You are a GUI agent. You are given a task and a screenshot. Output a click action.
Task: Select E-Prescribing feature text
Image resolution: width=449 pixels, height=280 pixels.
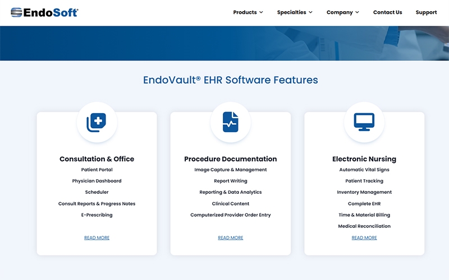tap(97, 215)
